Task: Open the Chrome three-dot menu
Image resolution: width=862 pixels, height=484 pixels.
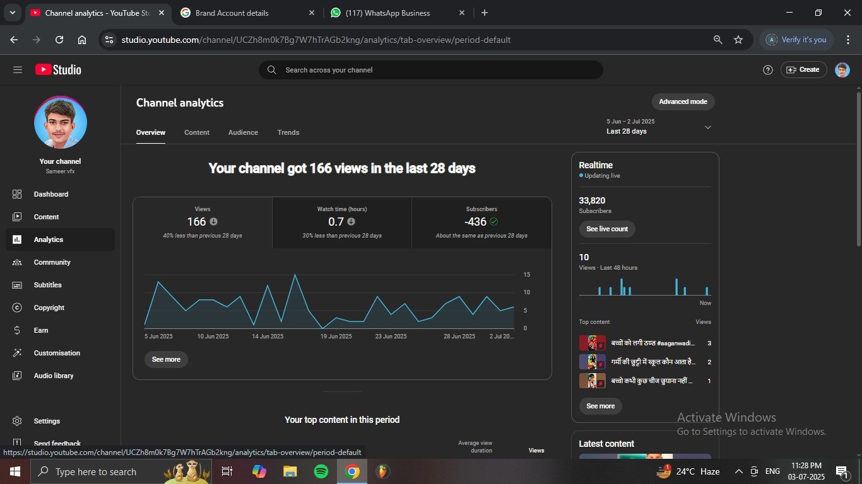Action: (847, 40)
